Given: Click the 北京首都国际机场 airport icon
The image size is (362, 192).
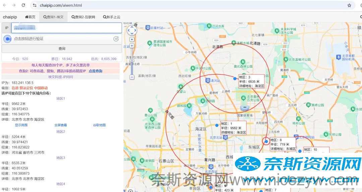Looking at the screenshot, I should pos(339,57).
